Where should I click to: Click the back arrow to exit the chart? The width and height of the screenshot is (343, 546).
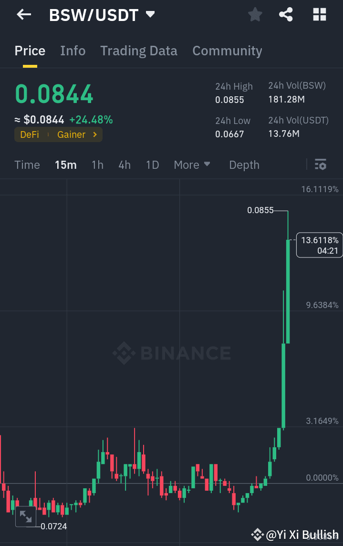click(x=23, y=14)
